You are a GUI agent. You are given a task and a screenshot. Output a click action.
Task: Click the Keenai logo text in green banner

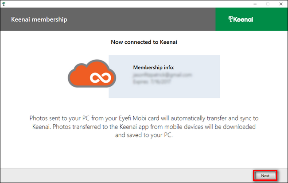(x=244, y=19)
